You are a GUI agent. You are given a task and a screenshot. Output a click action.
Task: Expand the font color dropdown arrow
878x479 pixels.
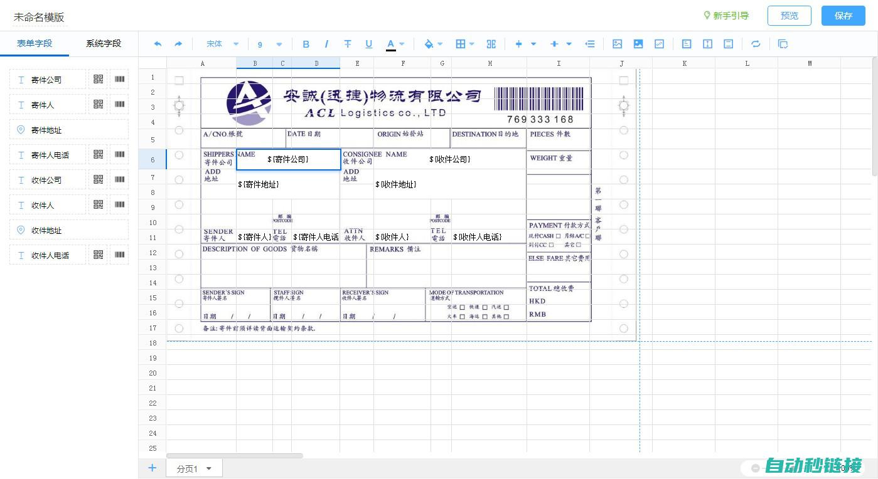(x=402, y=44)
